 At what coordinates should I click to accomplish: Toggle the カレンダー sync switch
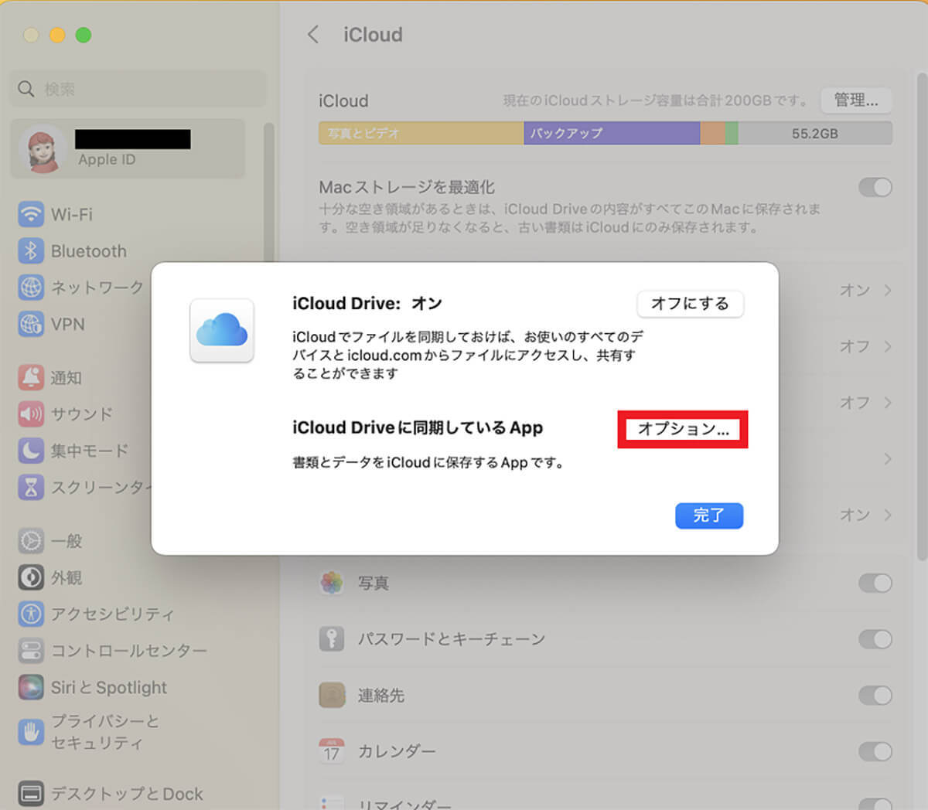[875, 750]
